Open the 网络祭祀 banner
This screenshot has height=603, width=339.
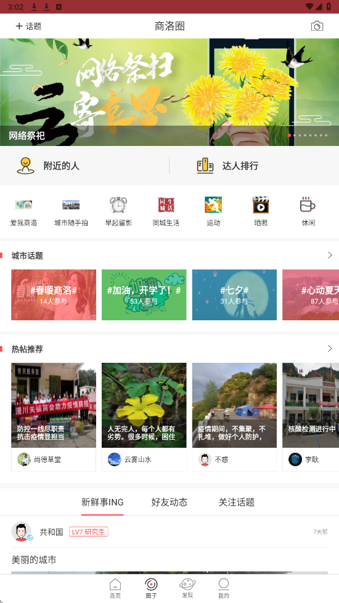click(169, 92)
